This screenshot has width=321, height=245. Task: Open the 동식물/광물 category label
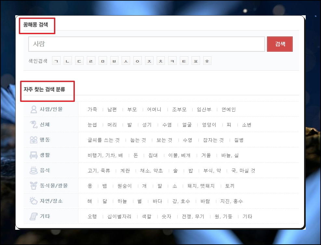pyautogui.click(x=54, y=185)
